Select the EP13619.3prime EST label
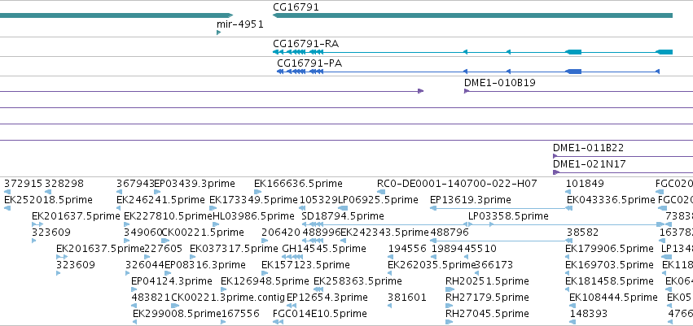Image resolution: width=693 pixels, height=326 pixels. point(471,200)
